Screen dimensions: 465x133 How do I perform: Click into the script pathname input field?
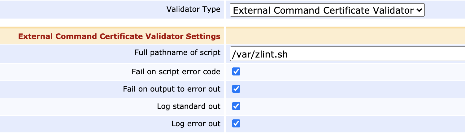pos(347,54)
